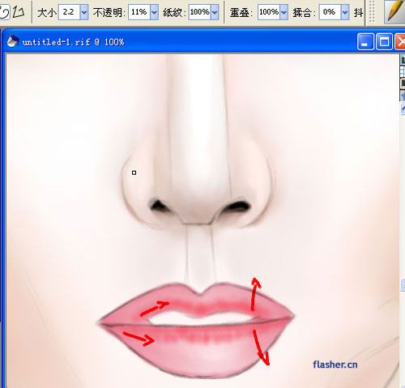Edit the 纸纹 grain value 100%
Viewport: 405px width, 388px height.
200,12
